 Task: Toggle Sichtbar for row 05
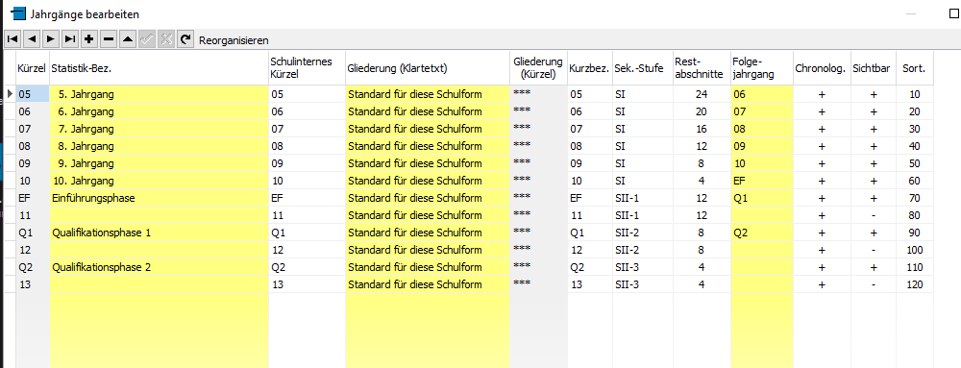874,94
